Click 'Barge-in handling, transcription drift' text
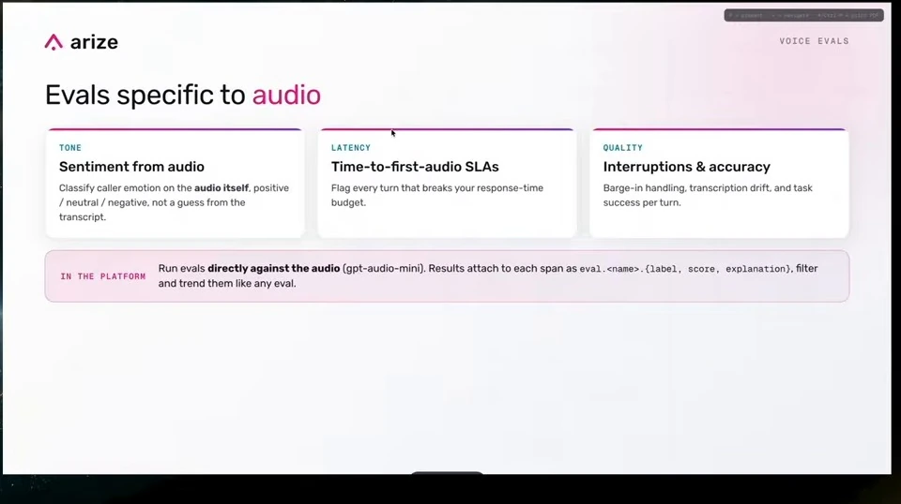Image resolution: width=901 pixels, height=504 pixels. click(708, 195)
